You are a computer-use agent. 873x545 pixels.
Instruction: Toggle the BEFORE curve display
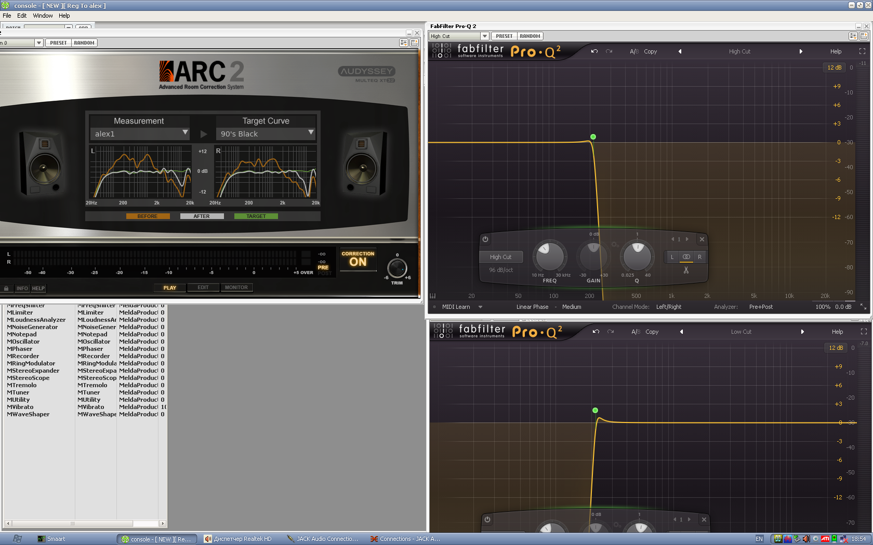point(148,216)
